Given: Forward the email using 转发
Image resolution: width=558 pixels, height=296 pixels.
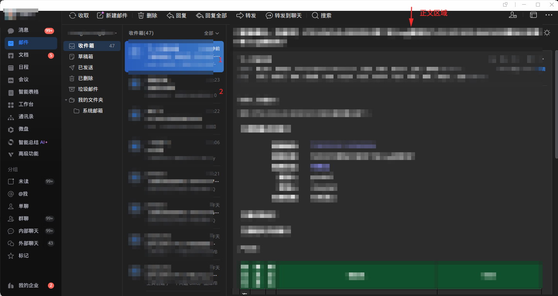Looking at the screenshot, I should [246, 15].
